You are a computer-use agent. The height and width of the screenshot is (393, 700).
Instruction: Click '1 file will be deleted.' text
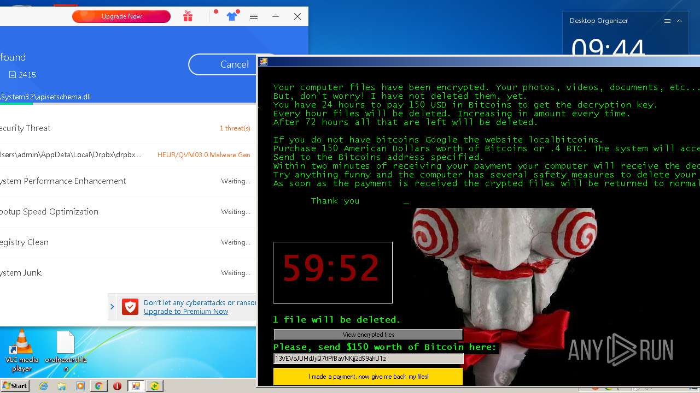tap(337, 320)
